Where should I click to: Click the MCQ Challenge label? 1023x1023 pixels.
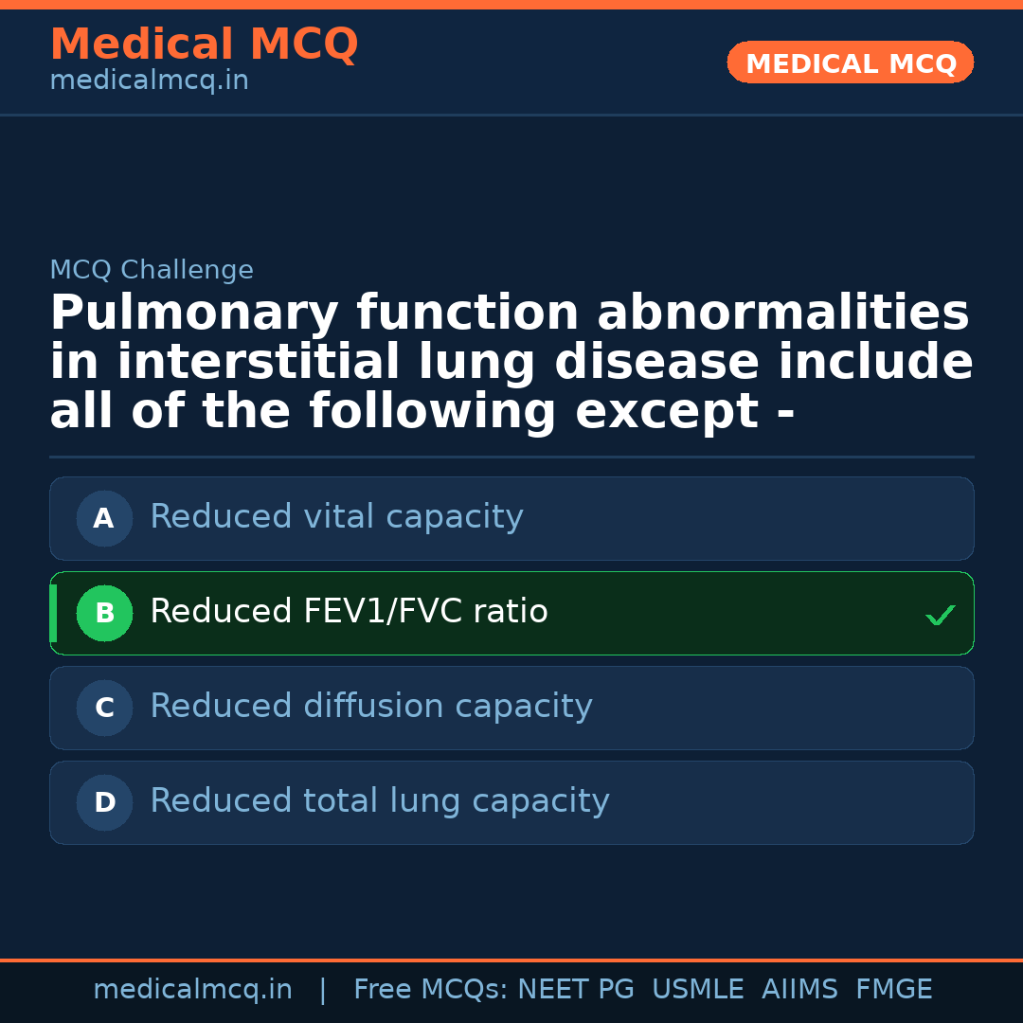pos(152,271)
